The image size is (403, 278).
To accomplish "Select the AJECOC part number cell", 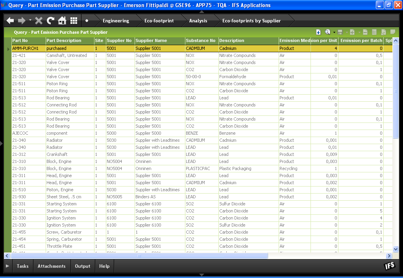I will pos(28,133).
